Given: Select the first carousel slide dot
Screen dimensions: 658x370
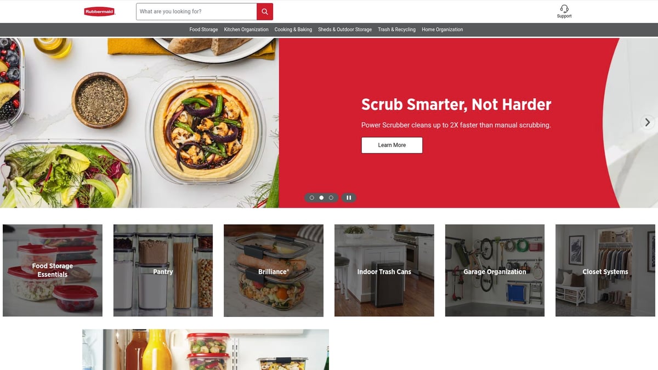Looking at the screenshot, I should click(312, 197).
